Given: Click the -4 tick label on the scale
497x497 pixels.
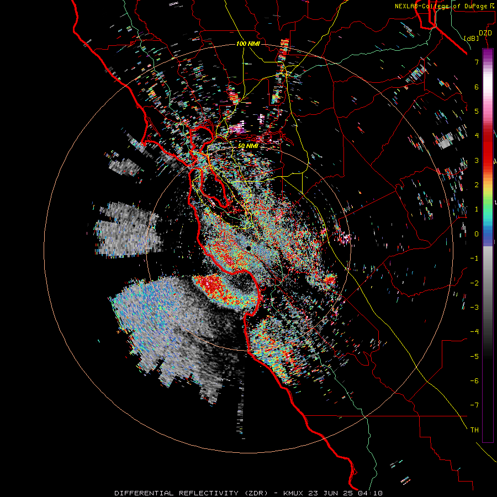Looking at the screenshot, I should click(474, 332).
